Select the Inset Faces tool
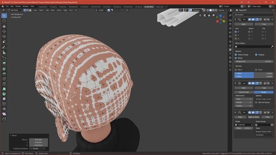The height and width of the screenshot is (155, 276). click(4, 69)
